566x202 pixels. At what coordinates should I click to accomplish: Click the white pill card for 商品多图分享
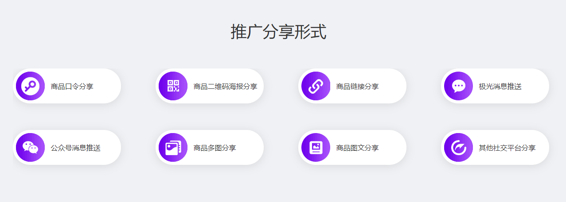click(x=210, y=147)
